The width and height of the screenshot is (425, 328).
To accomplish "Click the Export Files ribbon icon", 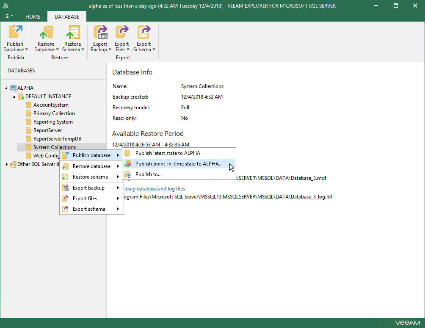I will (121, 32).
